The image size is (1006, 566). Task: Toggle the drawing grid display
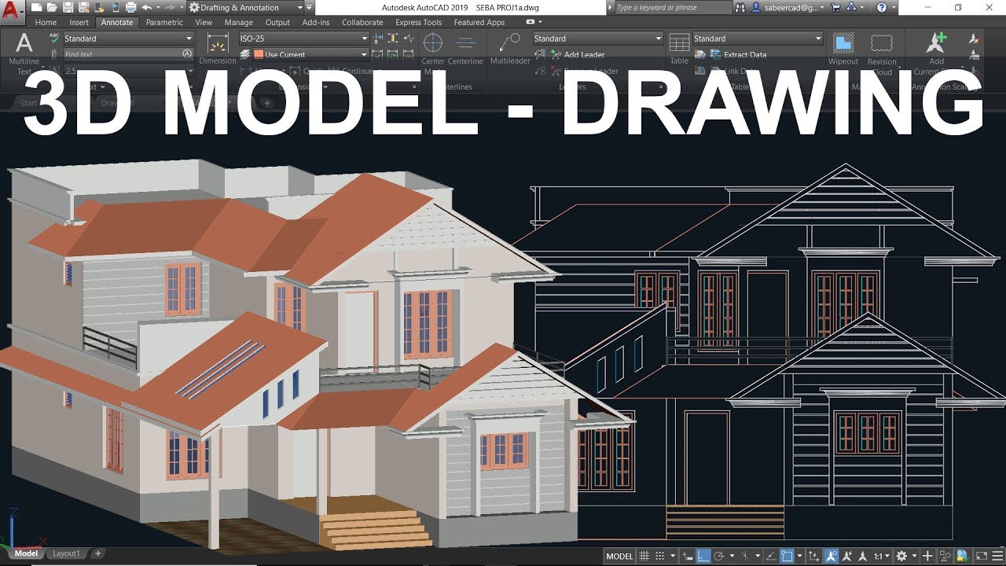click(644, 556)
